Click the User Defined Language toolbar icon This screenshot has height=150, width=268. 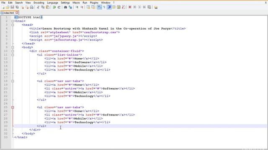(114, 7)
